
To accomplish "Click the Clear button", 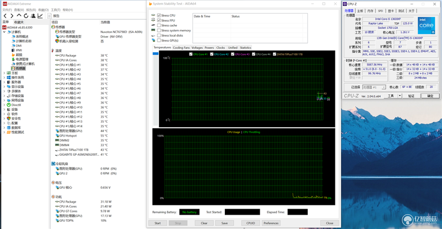I will click(x=204, y=223).
